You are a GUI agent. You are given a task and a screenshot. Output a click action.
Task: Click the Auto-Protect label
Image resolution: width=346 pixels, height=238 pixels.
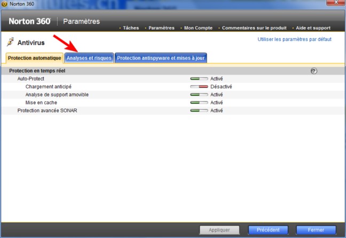coord(30,79)
